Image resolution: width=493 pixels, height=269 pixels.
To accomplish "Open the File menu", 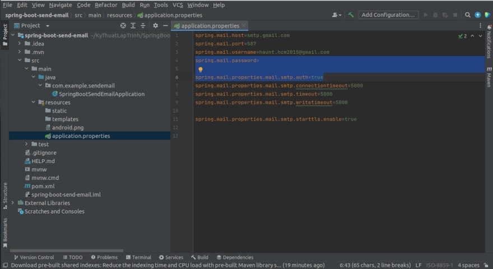I will coord(7,5).
